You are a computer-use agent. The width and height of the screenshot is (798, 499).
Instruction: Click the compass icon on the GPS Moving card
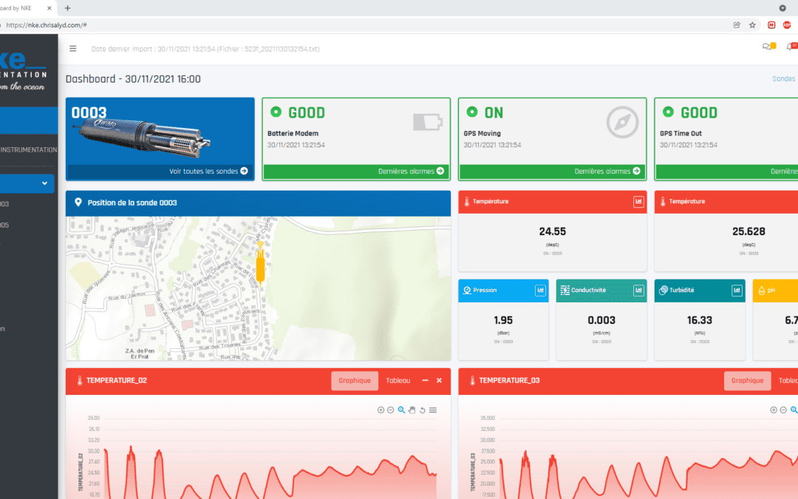[622, 122]
